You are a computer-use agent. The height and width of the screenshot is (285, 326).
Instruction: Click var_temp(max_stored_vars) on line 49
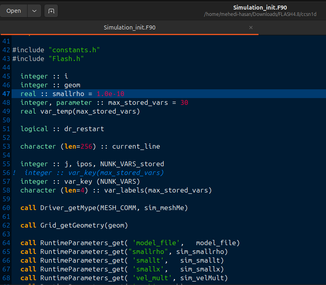(90, 111)
